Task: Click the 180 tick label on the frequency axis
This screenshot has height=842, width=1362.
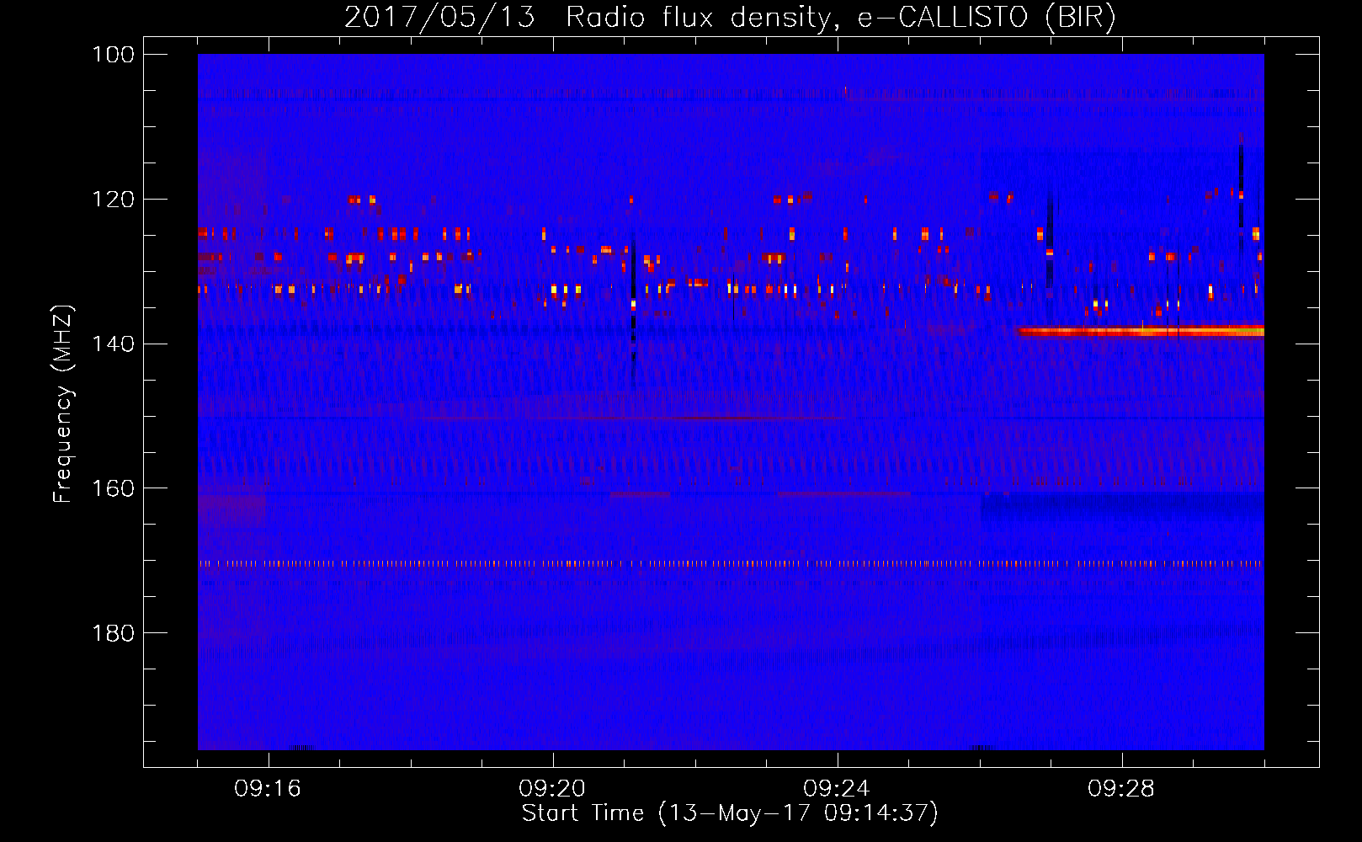Action: pyautogui.click(x=112, y=633)
